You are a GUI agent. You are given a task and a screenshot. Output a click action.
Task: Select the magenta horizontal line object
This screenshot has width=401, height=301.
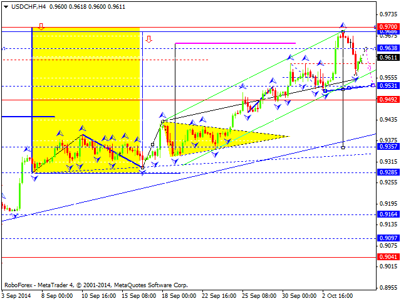pos(236,43)
